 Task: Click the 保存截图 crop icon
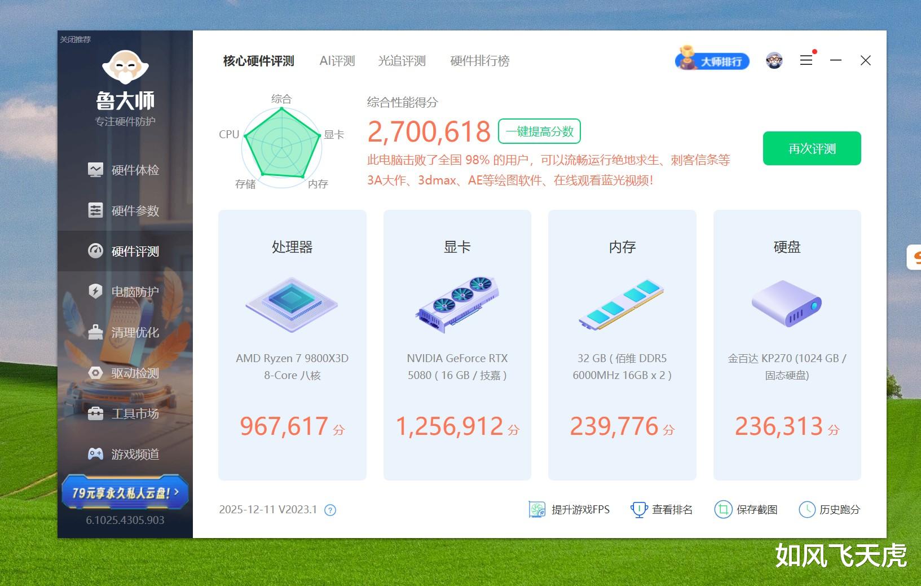pyautogui.click(x=722, y=510)
